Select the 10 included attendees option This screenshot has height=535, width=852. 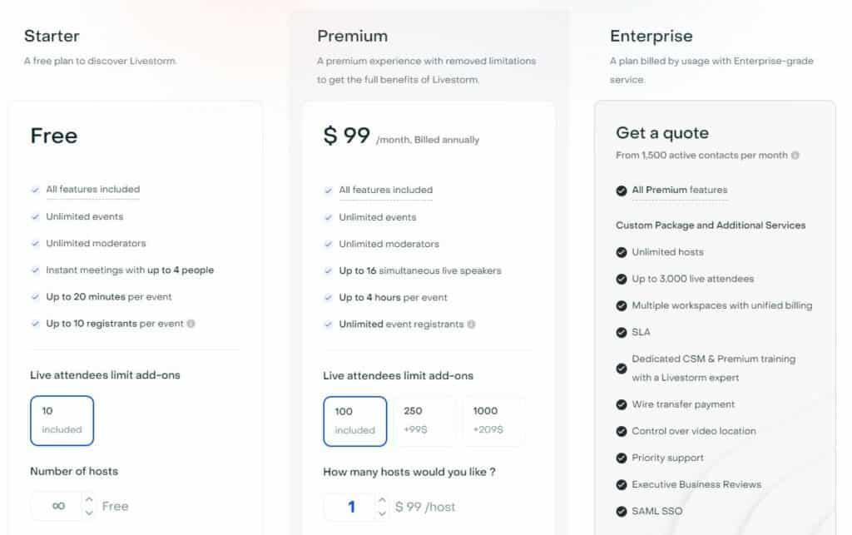(x=62, y=420)
